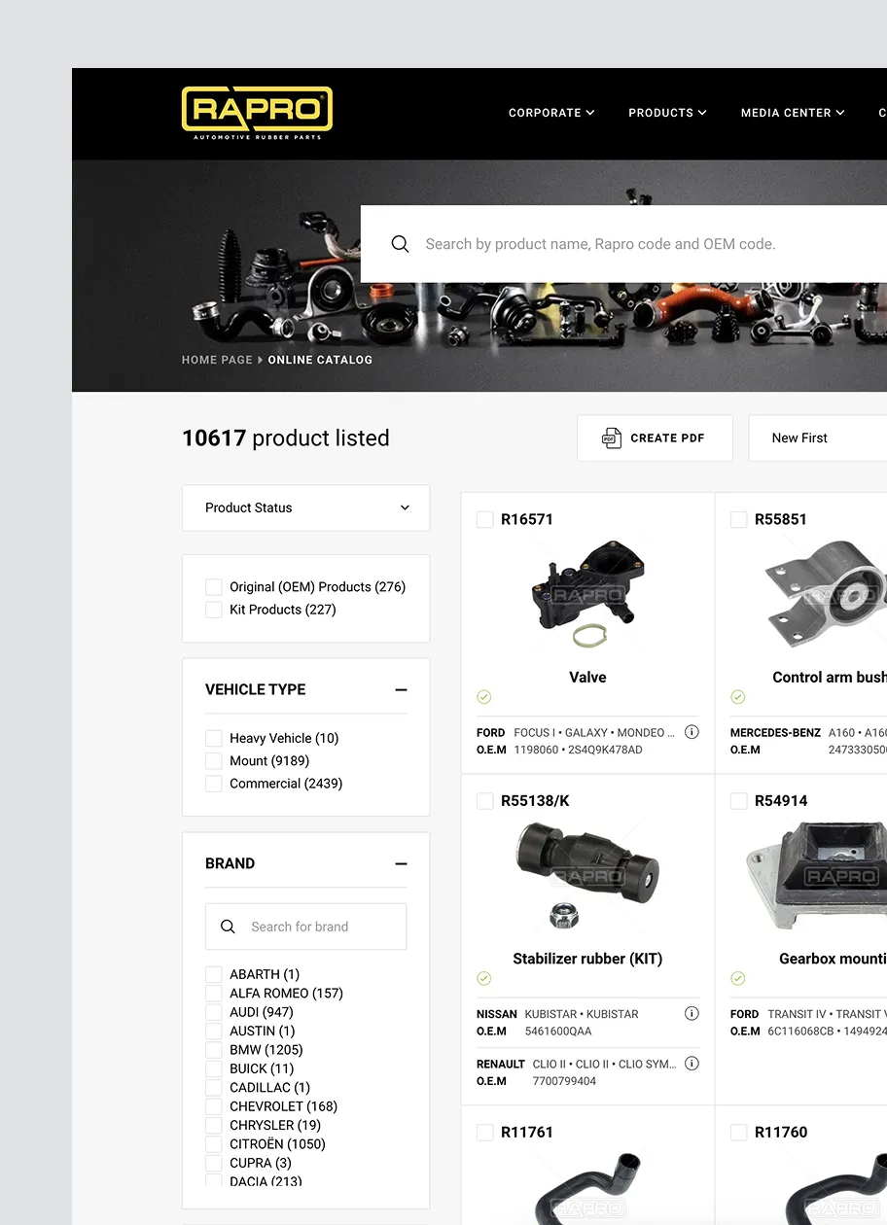The height and width of the screenshot is (1225, 887).
Task: Check Original (OEM) Products filter
Action: (214, 587)
